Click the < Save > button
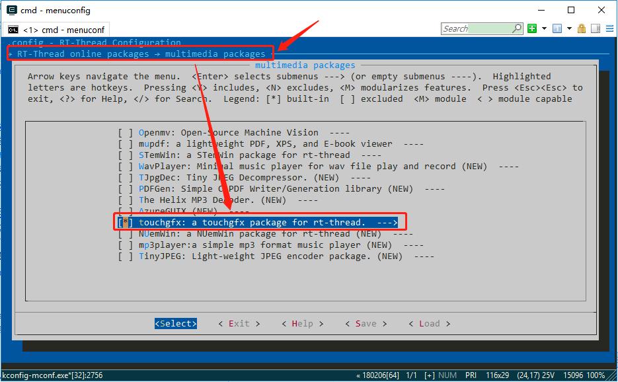This screenshot has width=618, height=382. [366, 324]
